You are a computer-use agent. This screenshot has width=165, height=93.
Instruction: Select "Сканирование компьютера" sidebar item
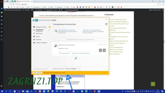coord(40,30)
